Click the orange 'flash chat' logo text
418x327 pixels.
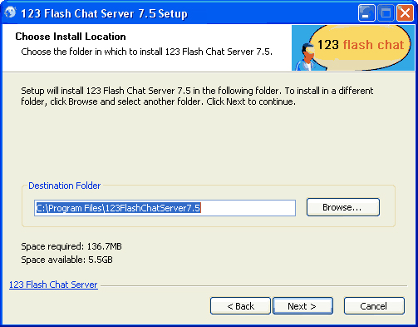pyautogui.click(x=373, y=45)
